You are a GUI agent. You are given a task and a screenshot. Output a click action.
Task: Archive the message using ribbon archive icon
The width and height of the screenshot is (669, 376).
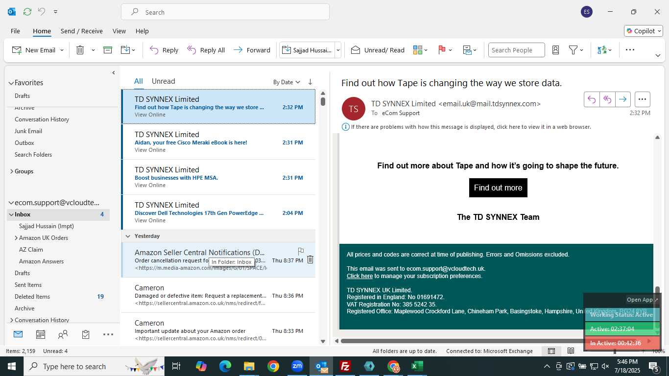[x=108, y=50]
